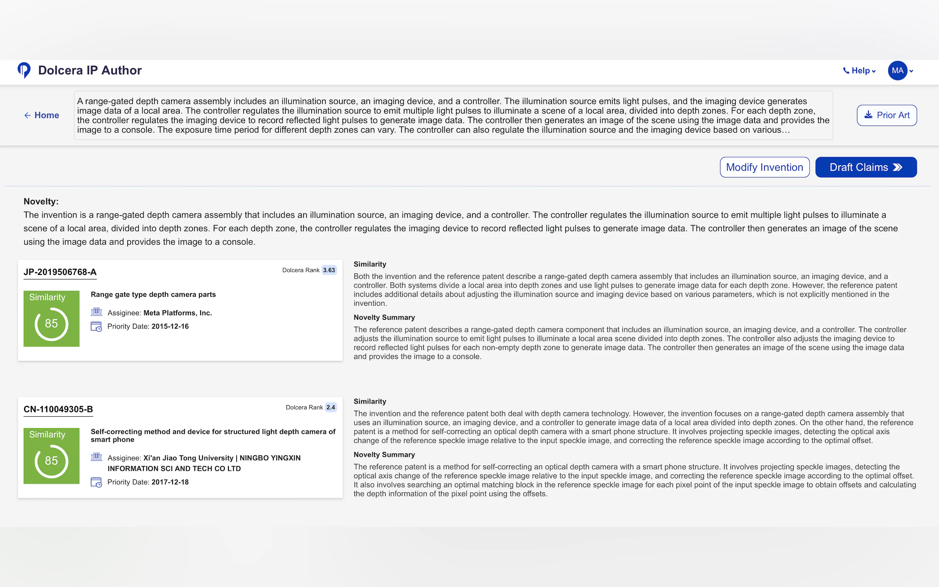
Task: Open patent JP-2019506768-A link
Action: coord(60,272)
